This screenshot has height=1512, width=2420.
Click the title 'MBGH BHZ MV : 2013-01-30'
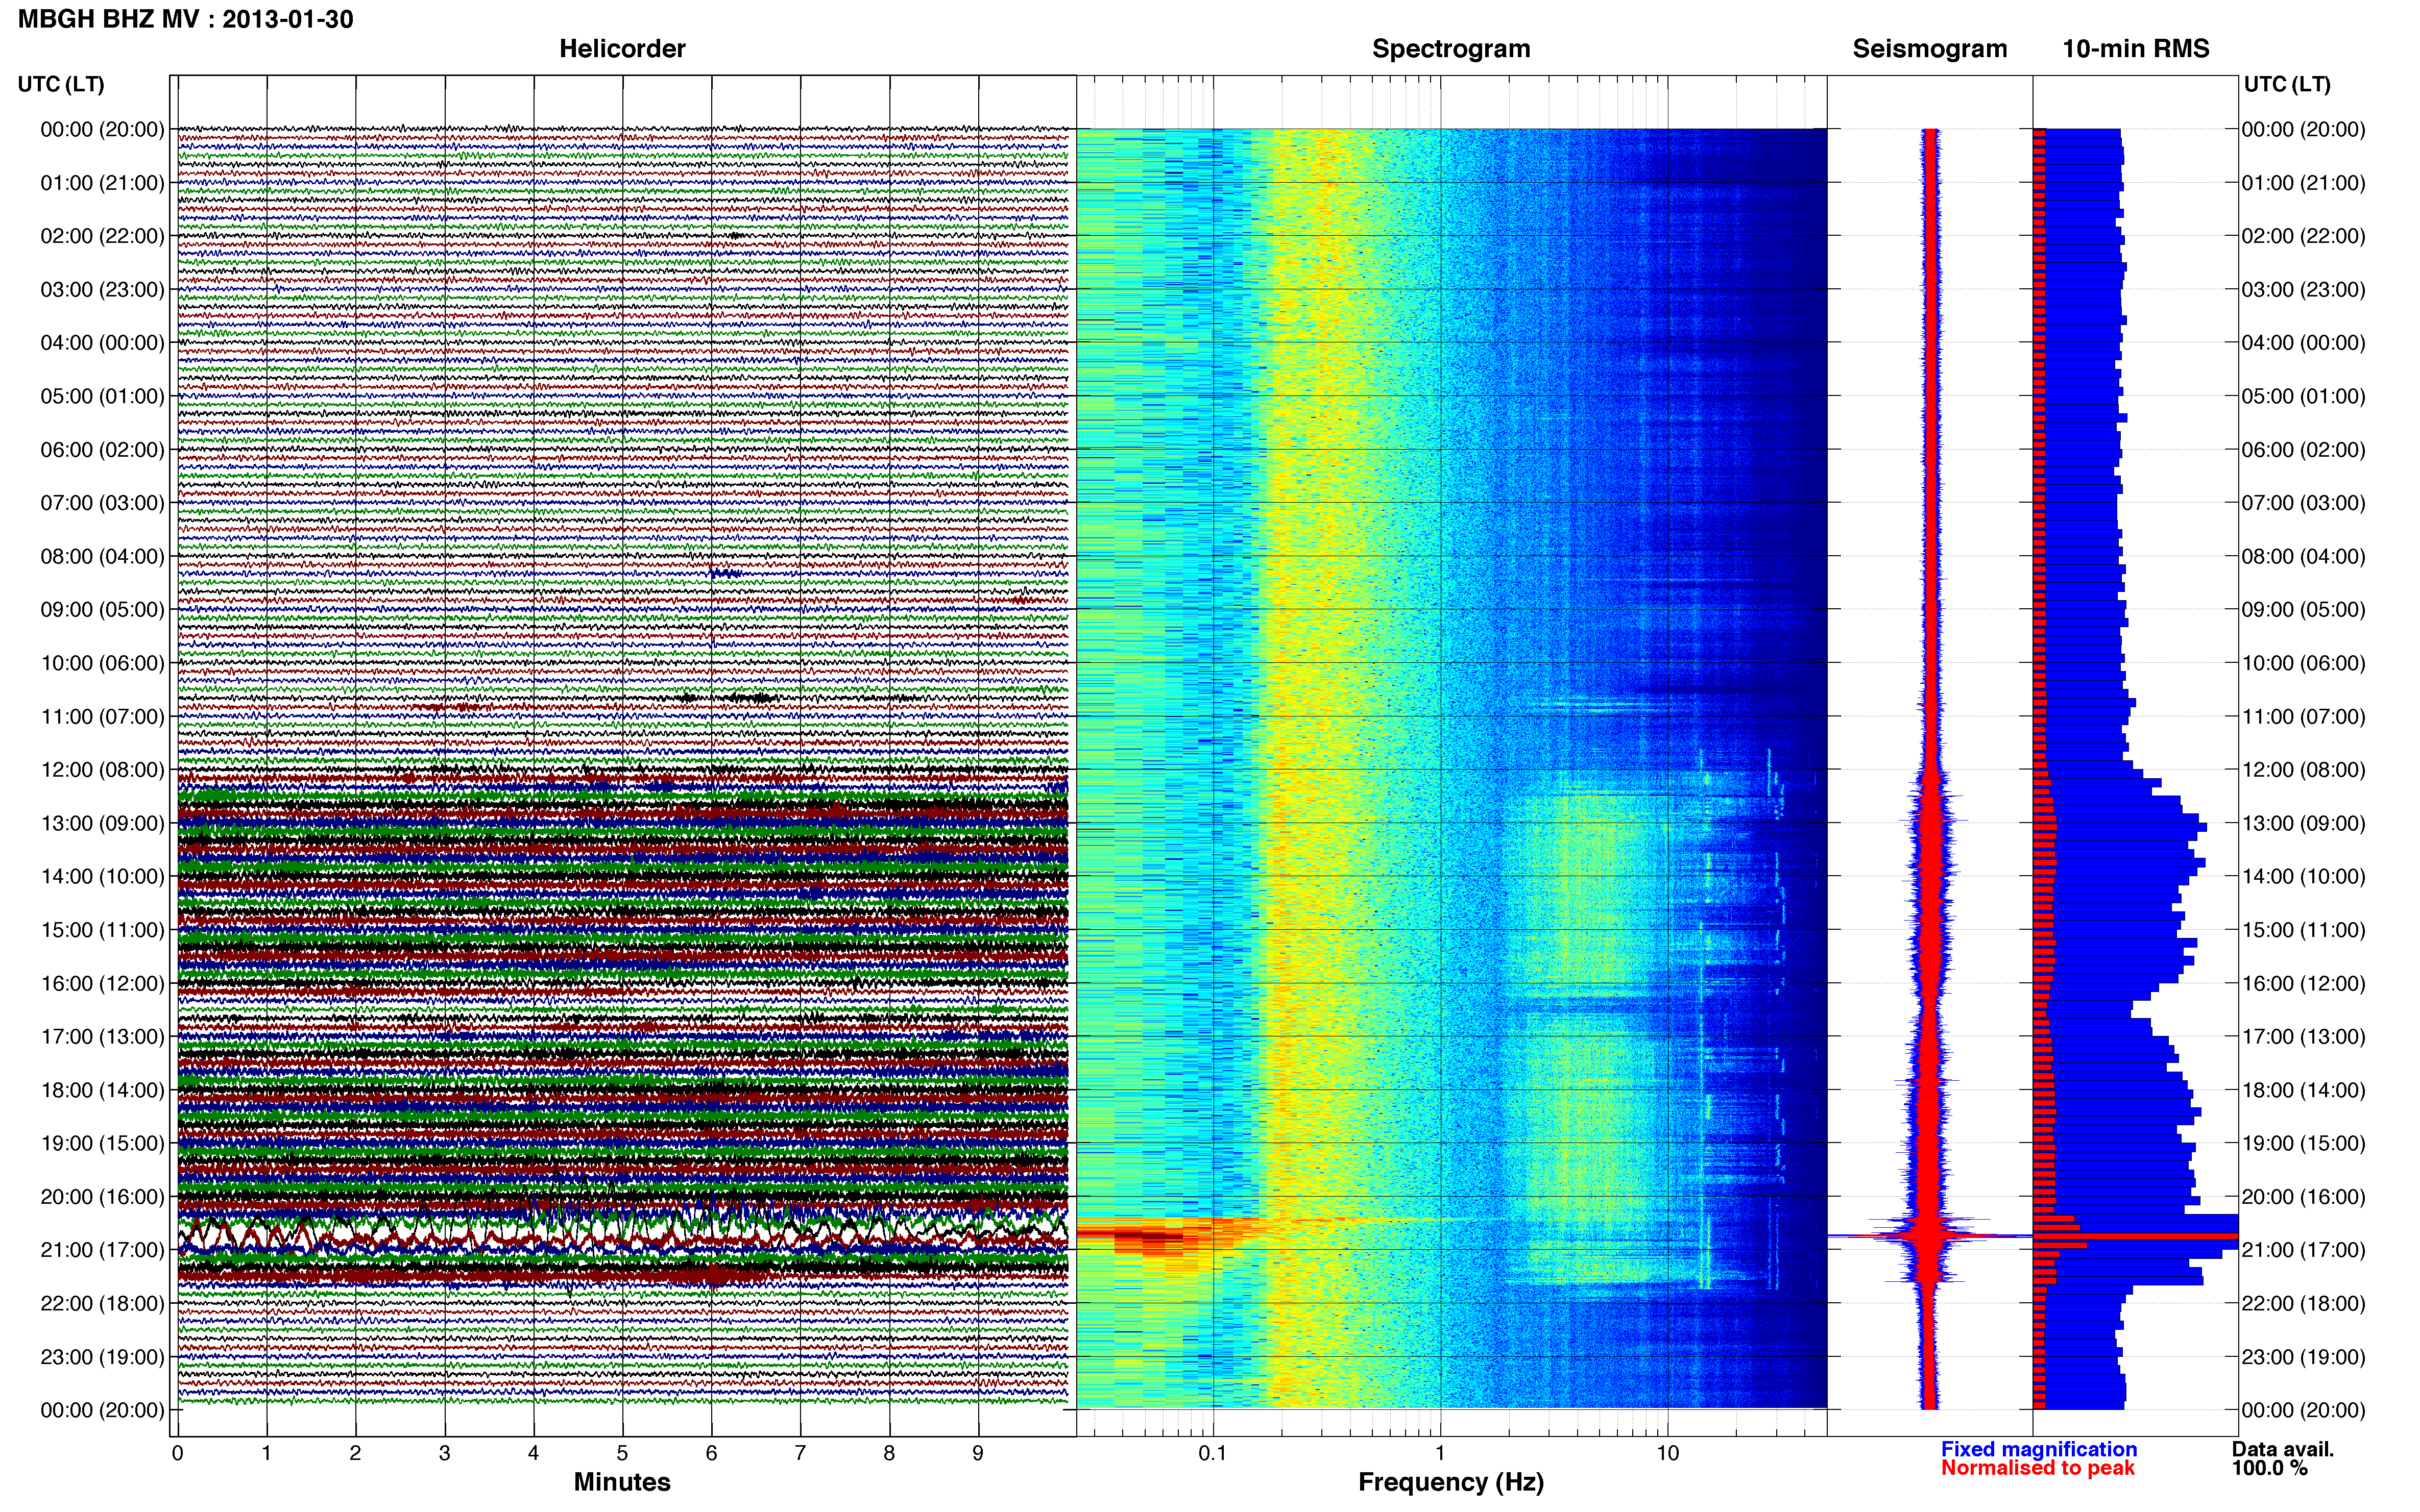click(x=185, y=19)
